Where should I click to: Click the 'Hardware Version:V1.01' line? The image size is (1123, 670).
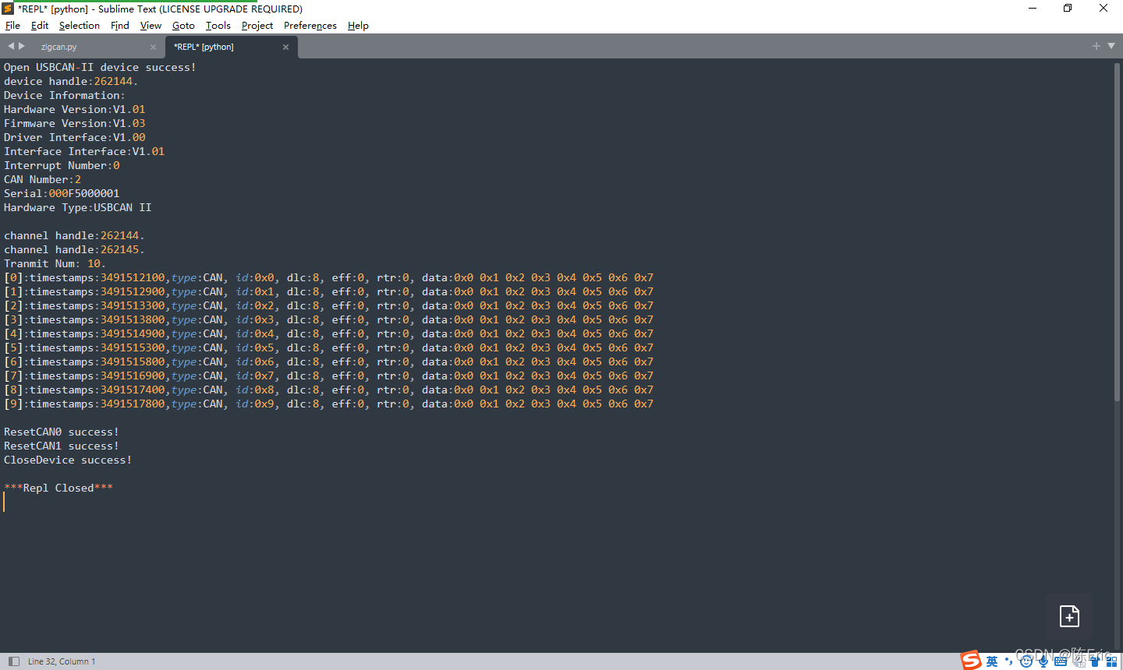click(75, 110)
